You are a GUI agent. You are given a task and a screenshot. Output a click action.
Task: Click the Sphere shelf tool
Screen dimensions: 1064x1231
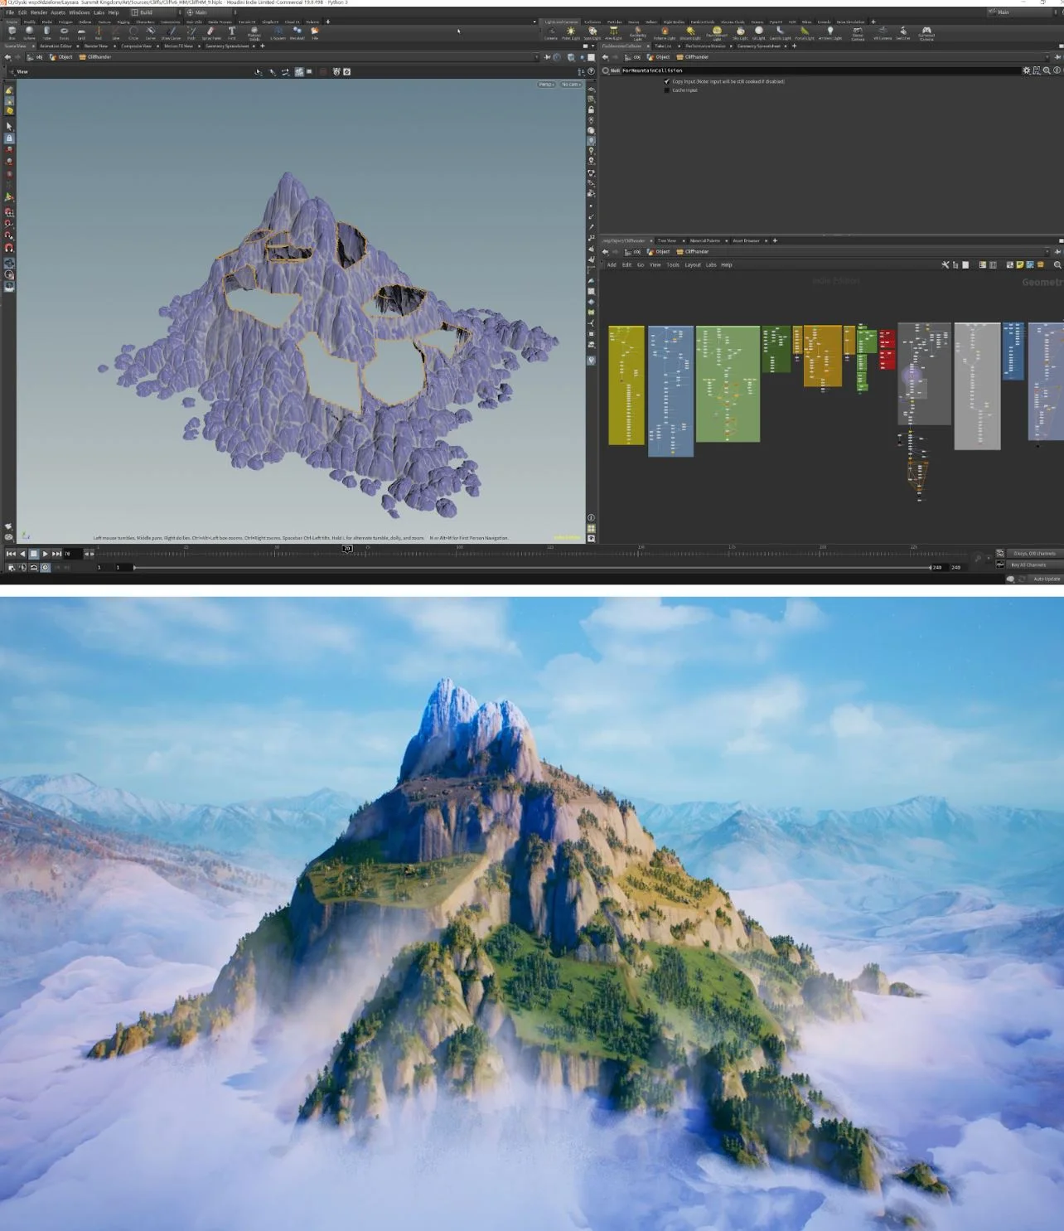click(29, 32)
